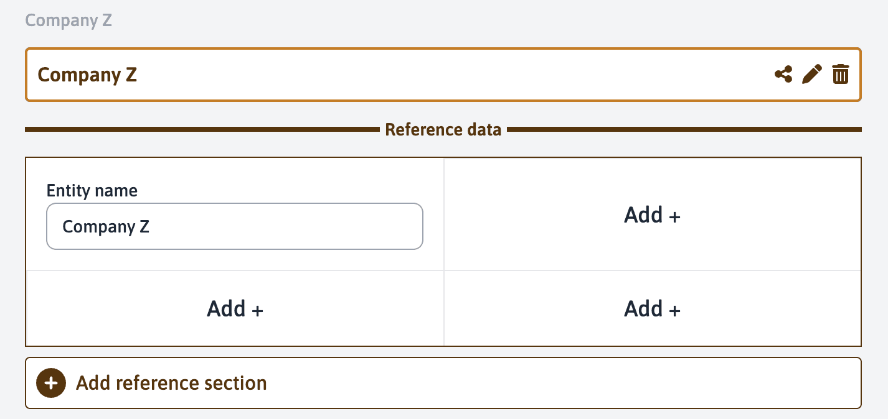
Task: Click the empty right side of Add reference section bar
Action: point(560,383)
